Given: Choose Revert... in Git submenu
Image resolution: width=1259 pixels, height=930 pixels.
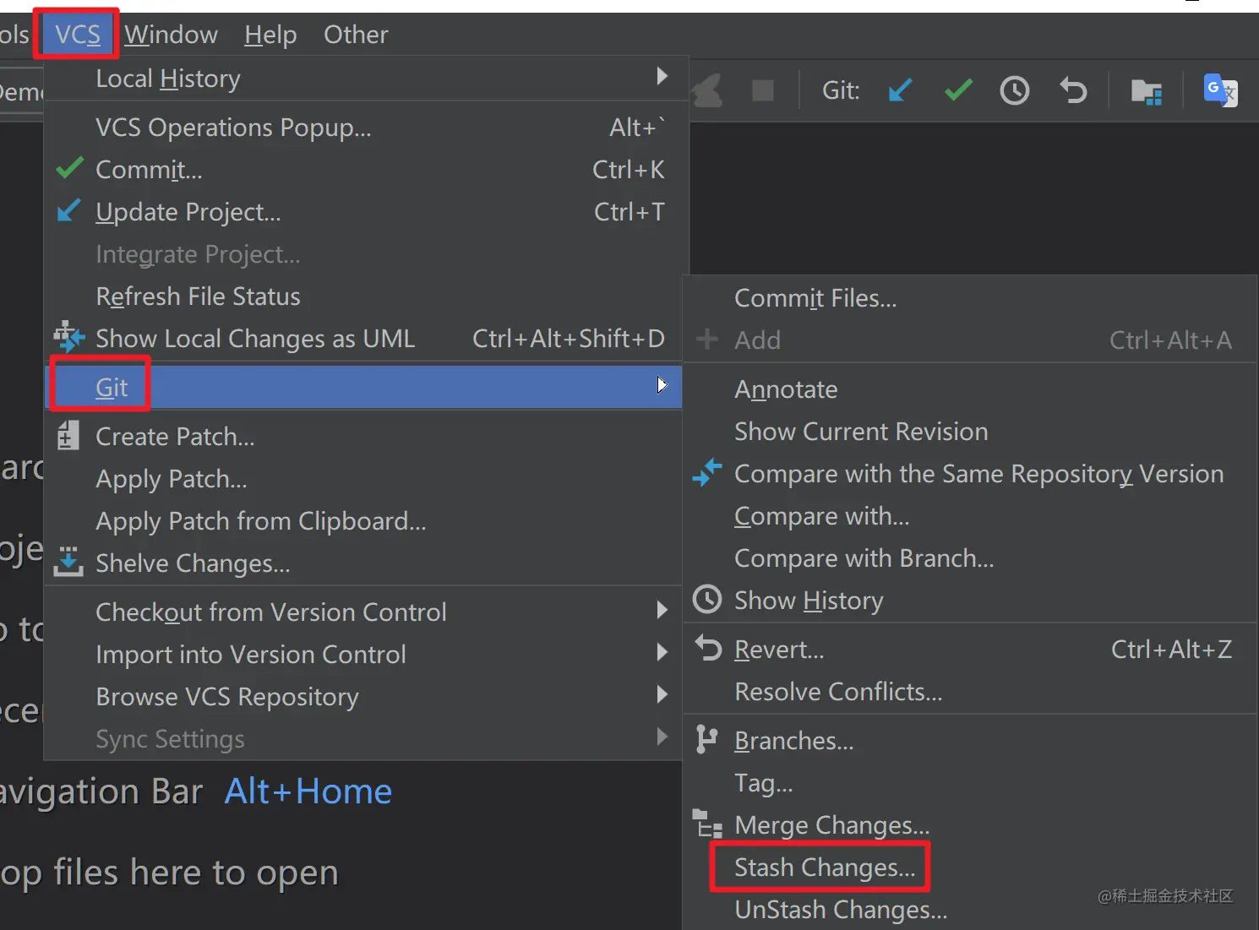Looking at the screenshot, I should point(970,649).
